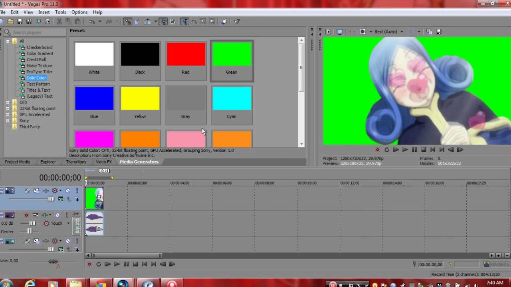This screenshot has width=511, height=287.
Task: Select the Test Pattern generator
Action: coord(38,84)
